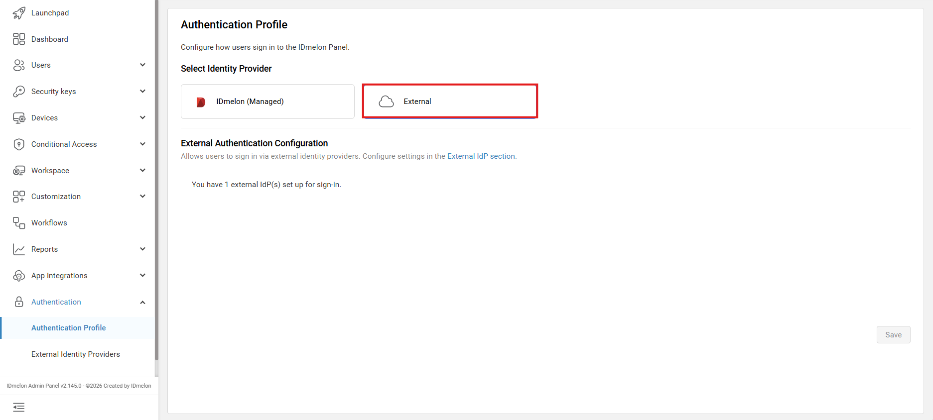Click the Devices menu label
The width and height of the screenshot is (933, 420).
[44, 118]
